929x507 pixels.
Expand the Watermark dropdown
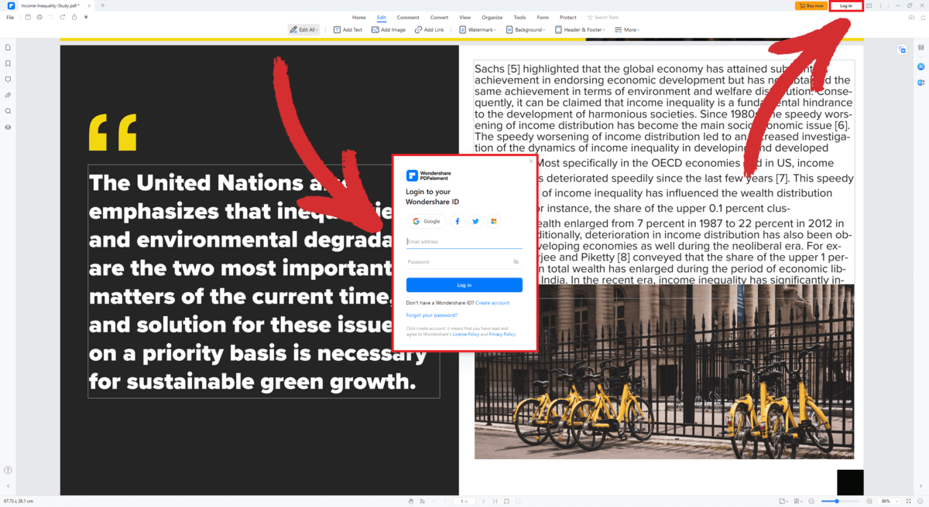click(478, 29)
